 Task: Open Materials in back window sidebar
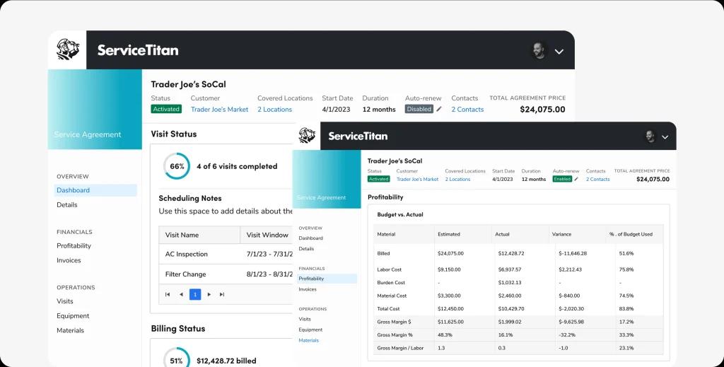[x=70, y=330]
